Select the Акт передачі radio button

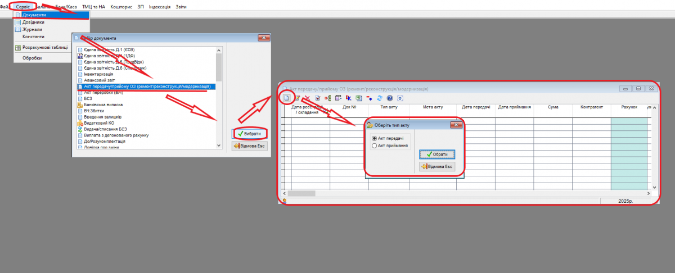click(x=374, y=138)
